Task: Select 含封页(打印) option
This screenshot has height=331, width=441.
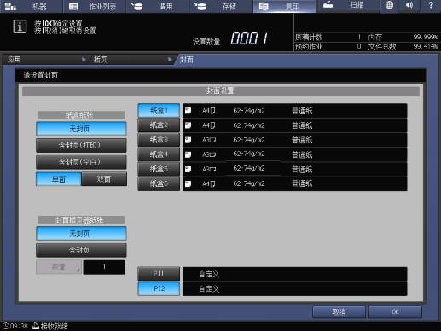Action: coord(81,145)
